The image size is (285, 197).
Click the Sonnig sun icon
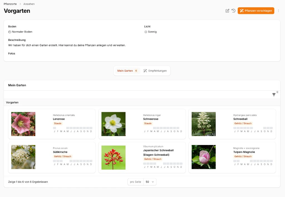pos(146,32)
